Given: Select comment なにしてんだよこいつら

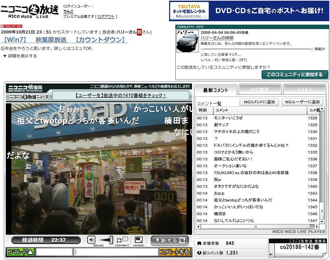Looking at the screenshot, I should point(258,220).
